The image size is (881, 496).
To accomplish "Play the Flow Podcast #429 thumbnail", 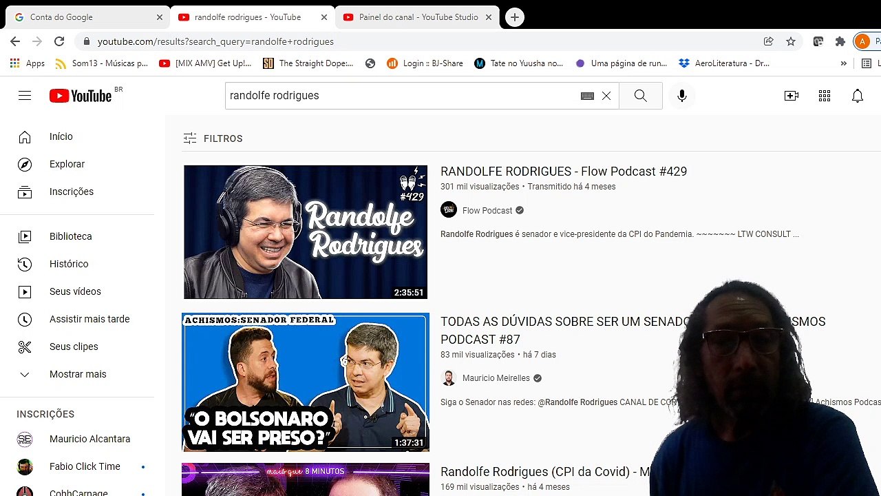I will tap(306, 232).
